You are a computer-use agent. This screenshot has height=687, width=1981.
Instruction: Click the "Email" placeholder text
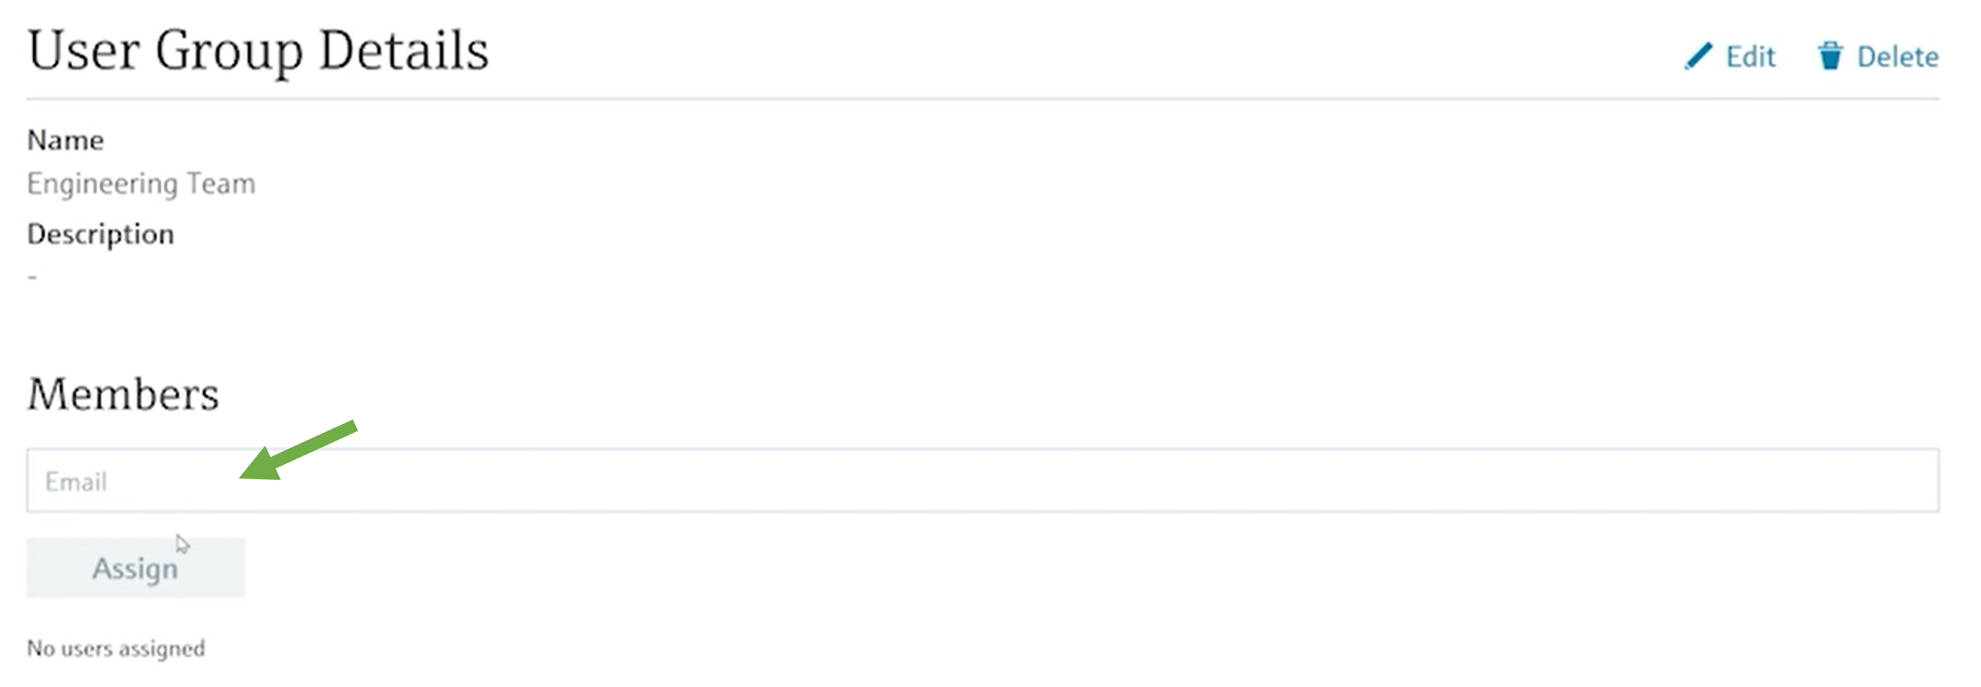pyautogui.click(x=75, y=482)
